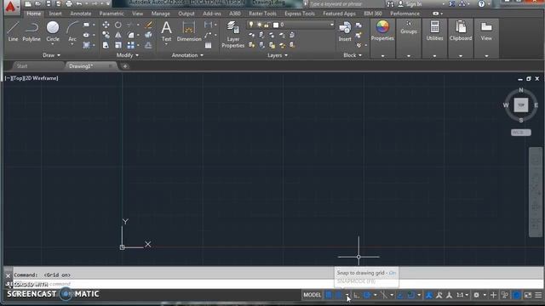Expand the Layers panel dropdown

[x=278, y=55]
